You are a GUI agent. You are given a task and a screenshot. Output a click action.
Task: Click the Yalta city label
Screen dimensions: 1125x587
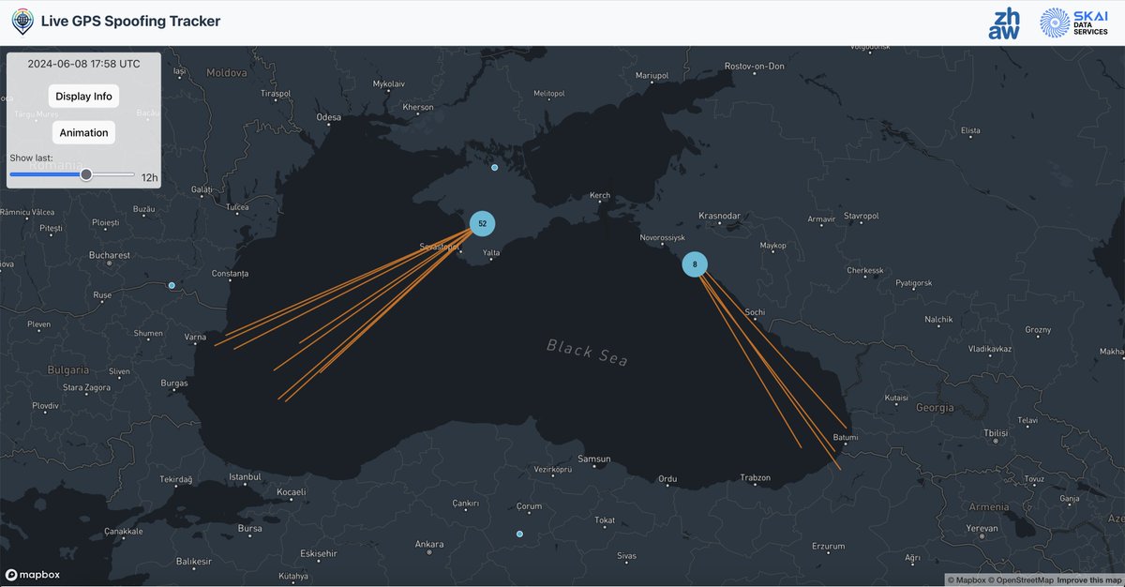pos(491,253)
